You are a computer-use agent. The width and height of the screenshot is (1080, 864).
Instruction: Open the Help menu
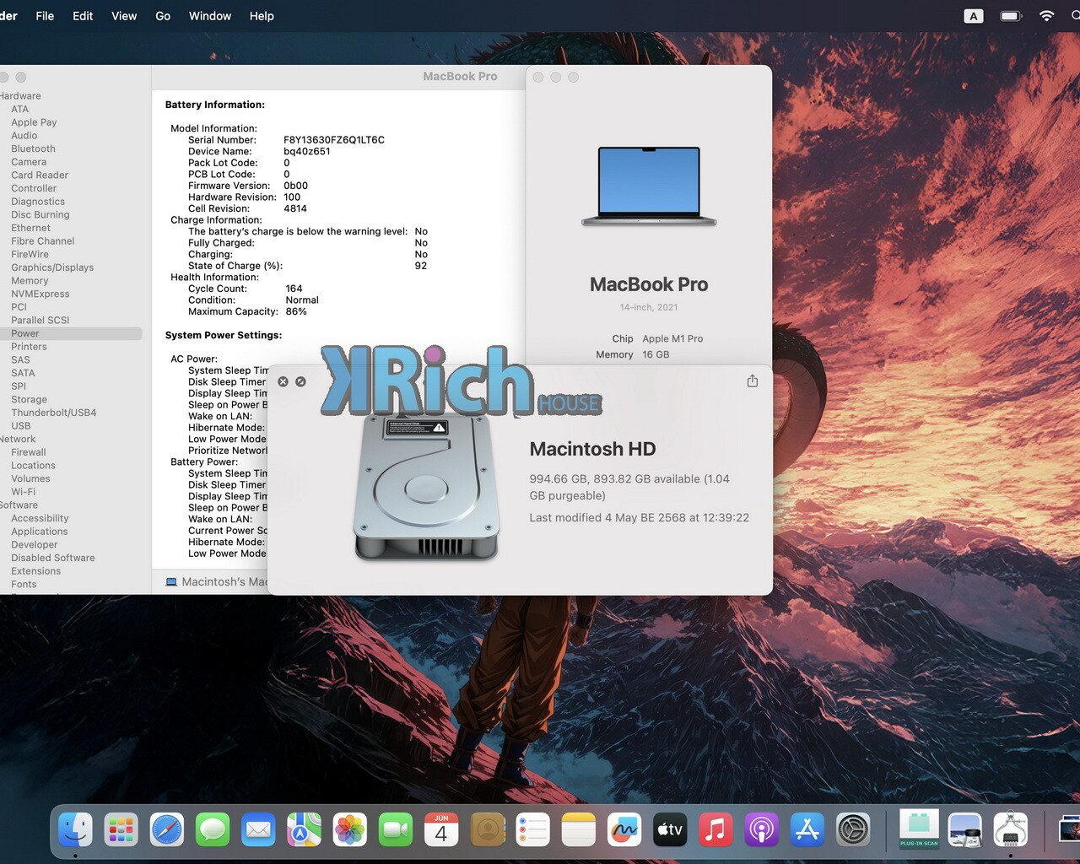pyautogui.click(x=262, y=16)
